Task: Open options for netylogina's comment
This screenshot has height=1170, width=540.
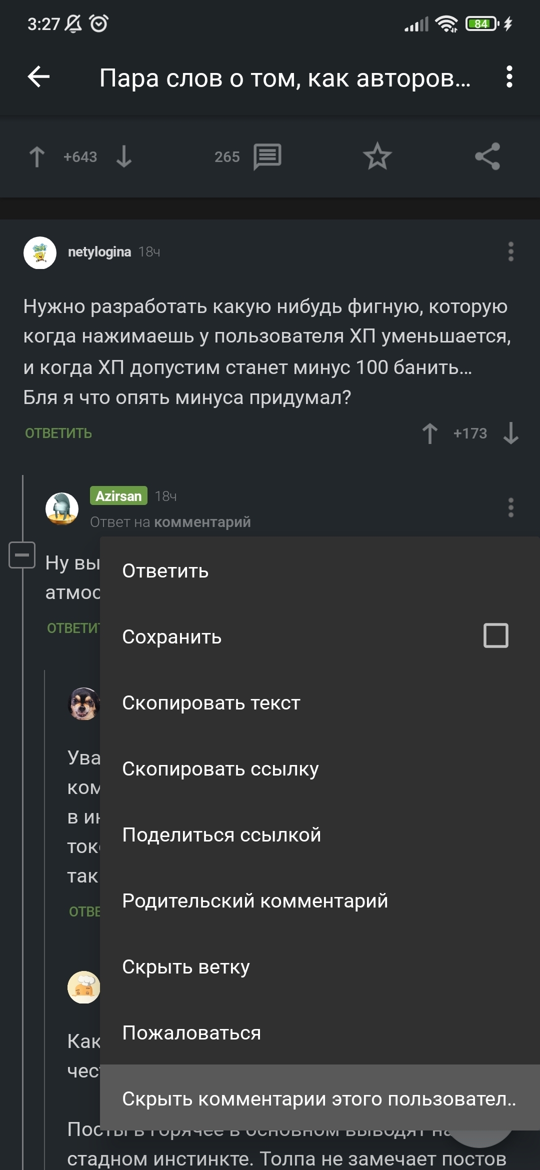Action: coord(510,251)
